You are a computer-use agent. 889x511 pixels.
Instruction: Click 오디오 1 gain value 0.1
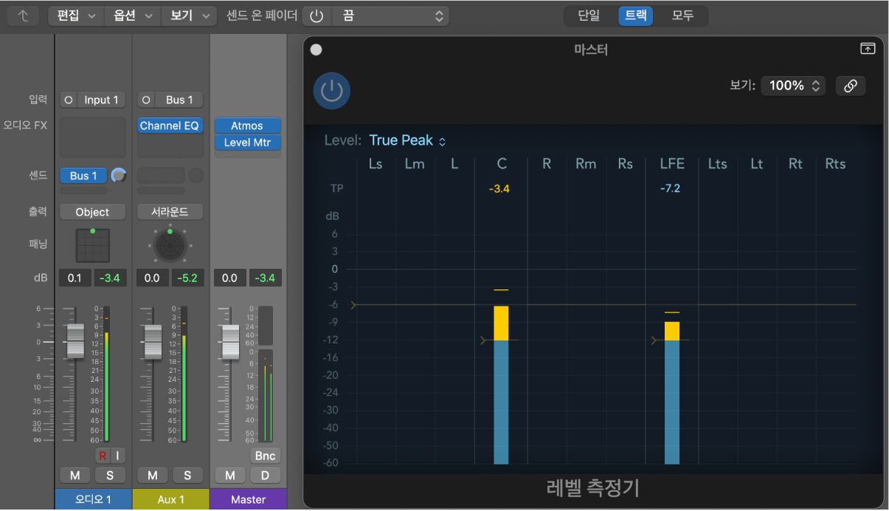pyautogui.click(x=75, y=278)
